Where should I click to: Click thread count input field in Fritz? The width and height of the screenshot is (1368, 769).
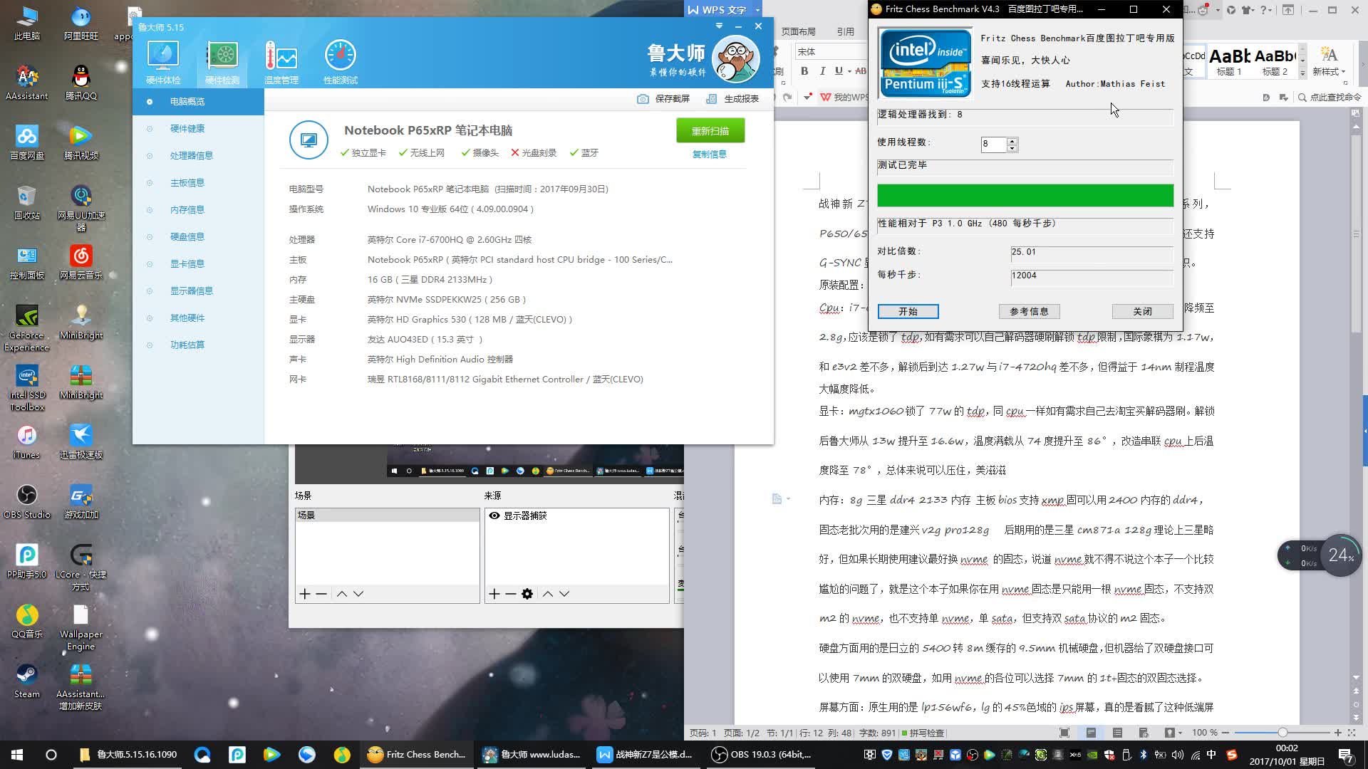[x=994, y=145]
